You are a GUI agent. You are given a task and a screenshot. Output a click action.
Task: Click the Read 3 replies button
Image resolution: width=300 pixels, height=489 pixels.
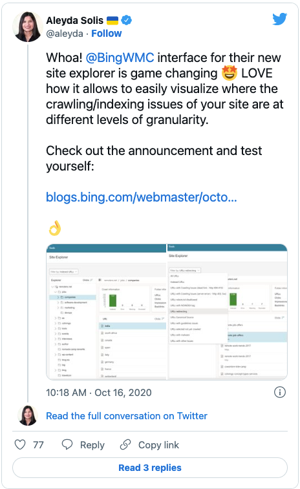pyautogui.click(x=150, y=468)
